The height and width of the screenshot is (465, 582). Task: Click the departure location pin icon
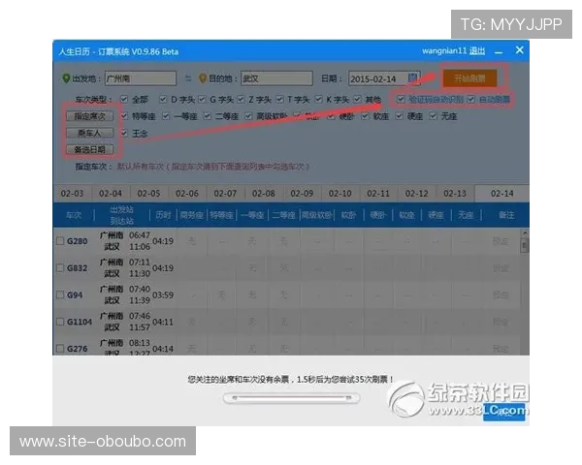[x=66, y=78]
